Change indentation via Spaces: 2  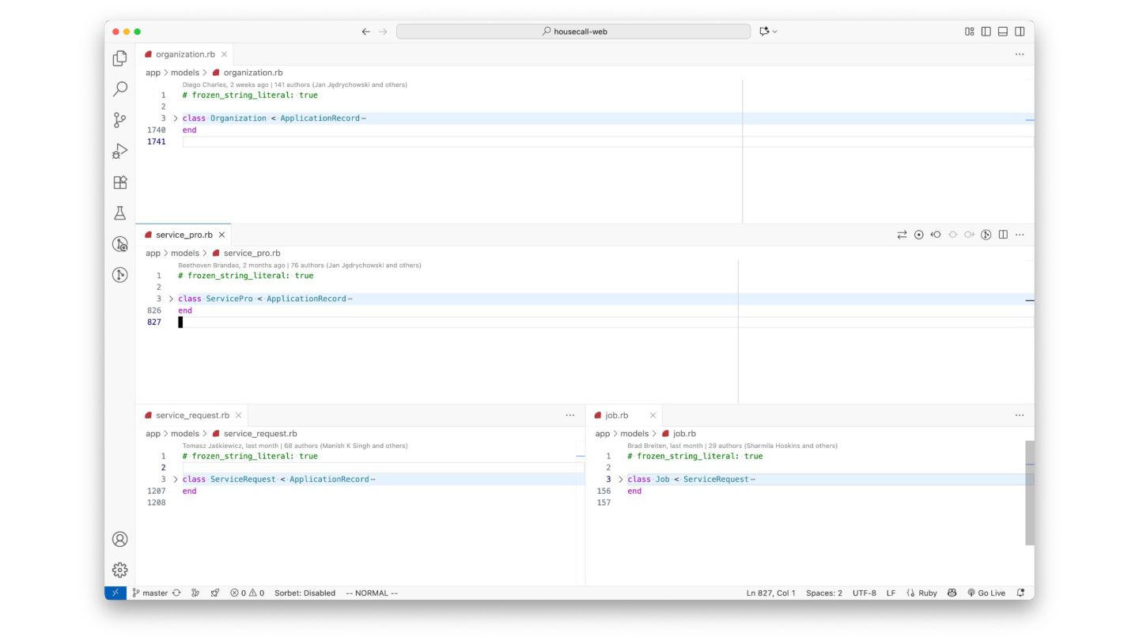point(824,593)
